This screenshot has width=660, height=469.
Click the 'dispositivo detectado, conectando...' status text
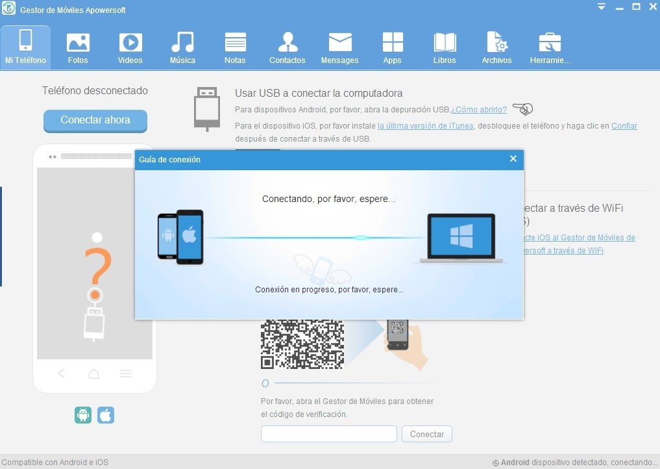pyautogui.click(x=594, y=463)
